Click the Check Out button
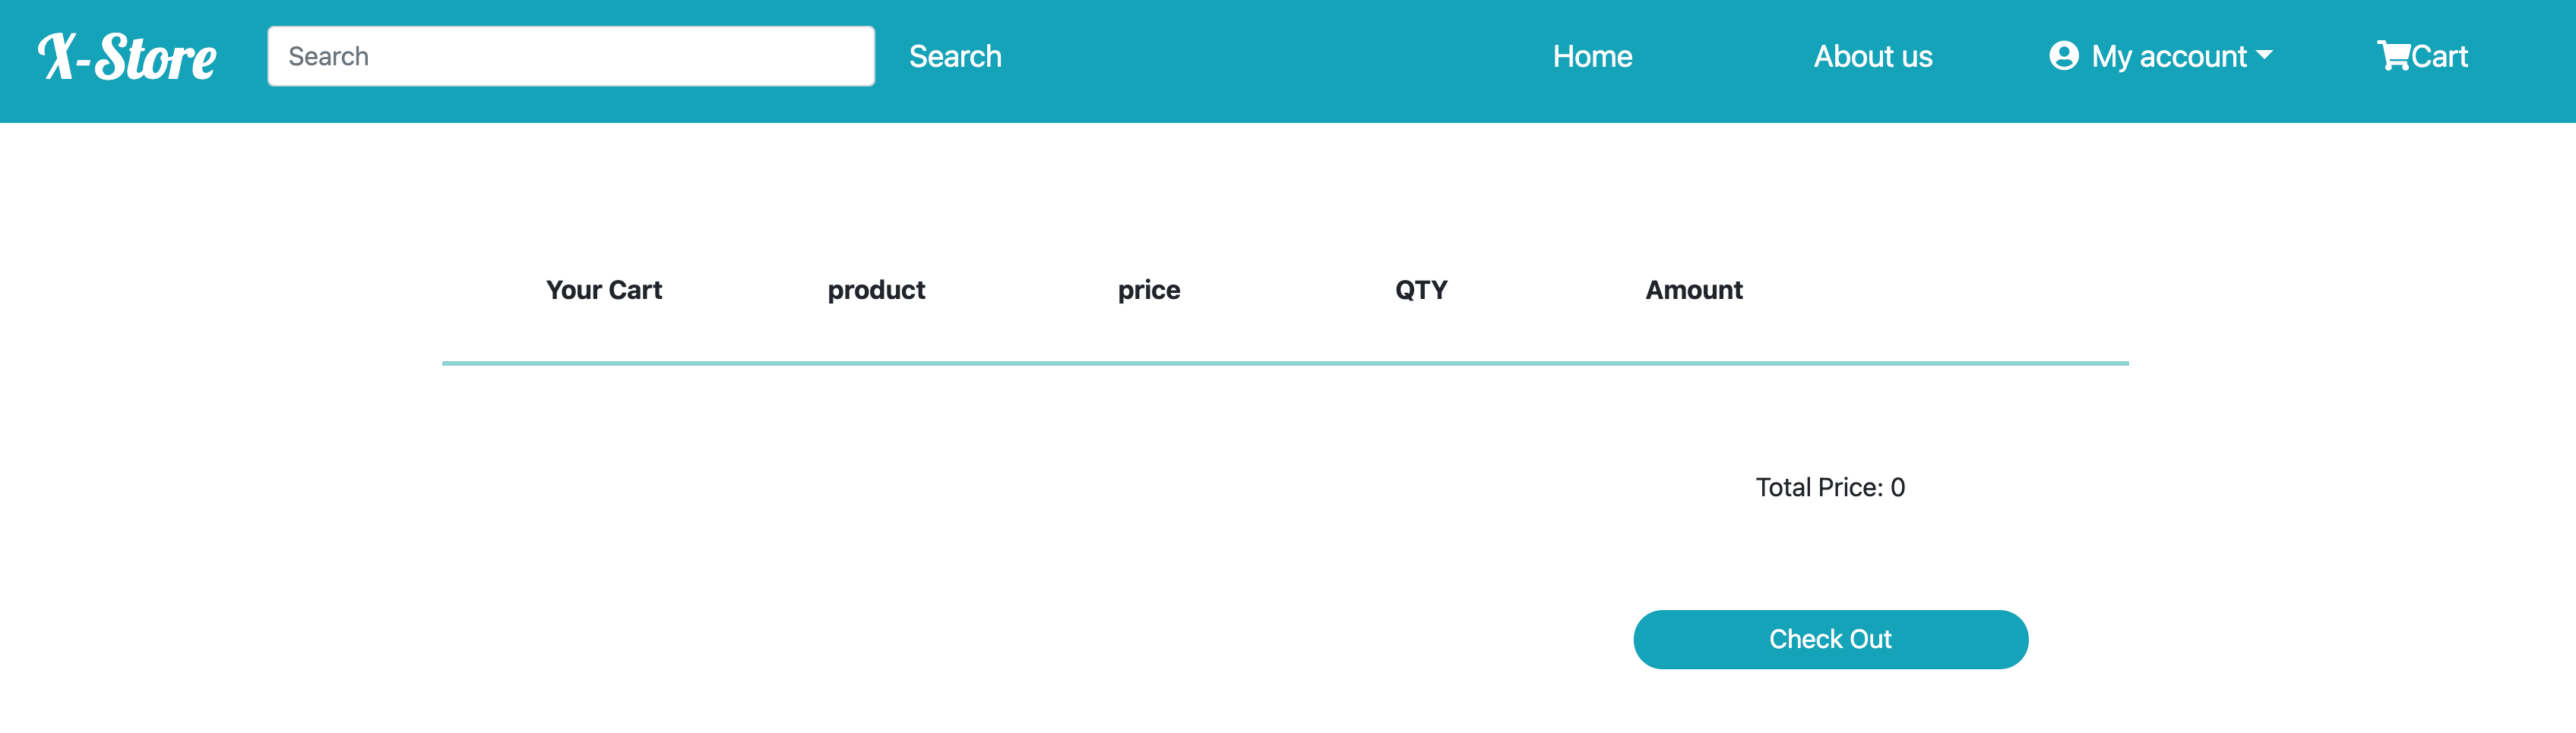 click(1830, 639)
